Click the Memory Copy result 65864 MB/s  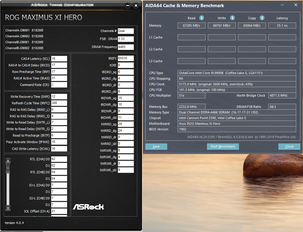point(252,25)
